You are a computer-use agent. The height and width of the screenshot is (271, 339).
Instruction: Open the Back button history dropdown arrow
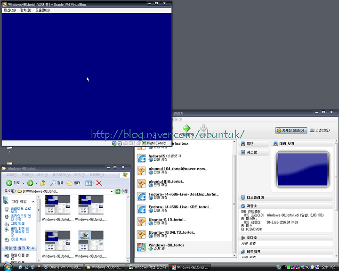[24, 183]
